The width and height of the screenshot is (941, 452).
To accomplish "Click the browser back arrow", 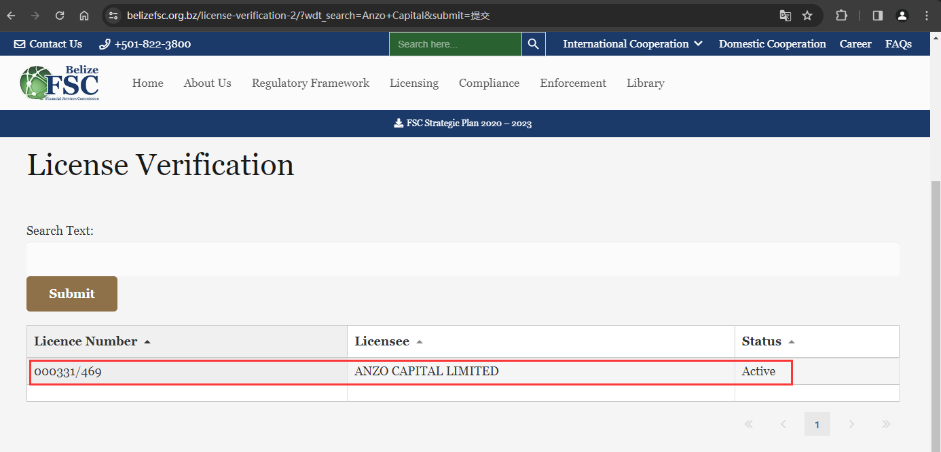I will pos(12,15).
